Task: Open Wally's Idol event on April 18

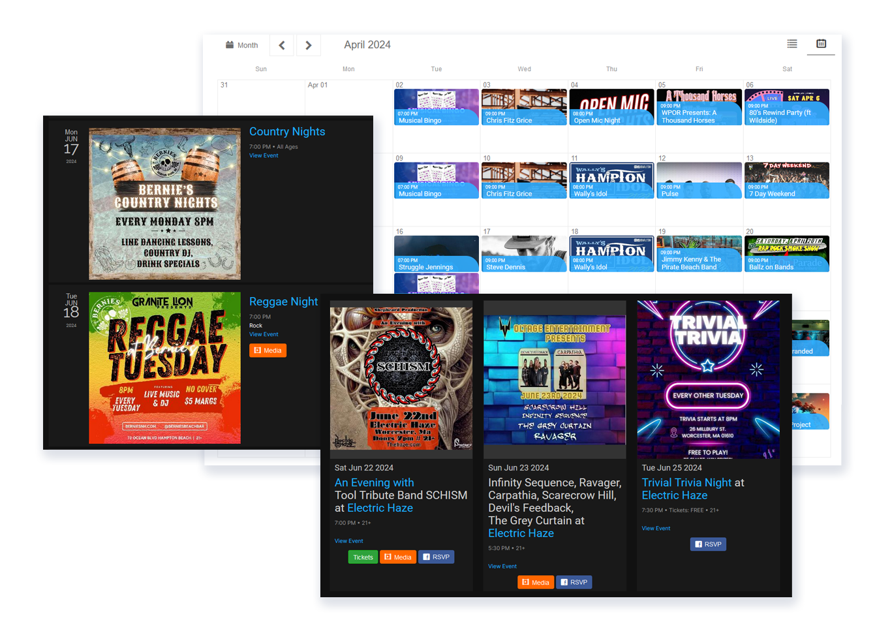Action: coord(612,254)
